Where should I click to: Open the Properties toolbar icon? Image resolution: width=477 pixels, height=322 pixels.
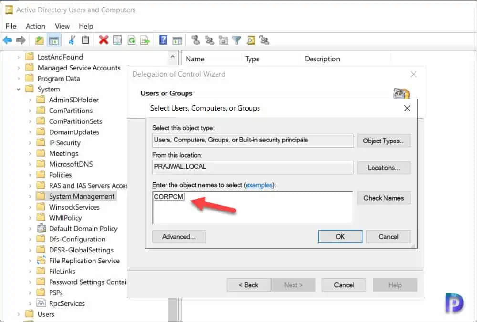[117, 40]
